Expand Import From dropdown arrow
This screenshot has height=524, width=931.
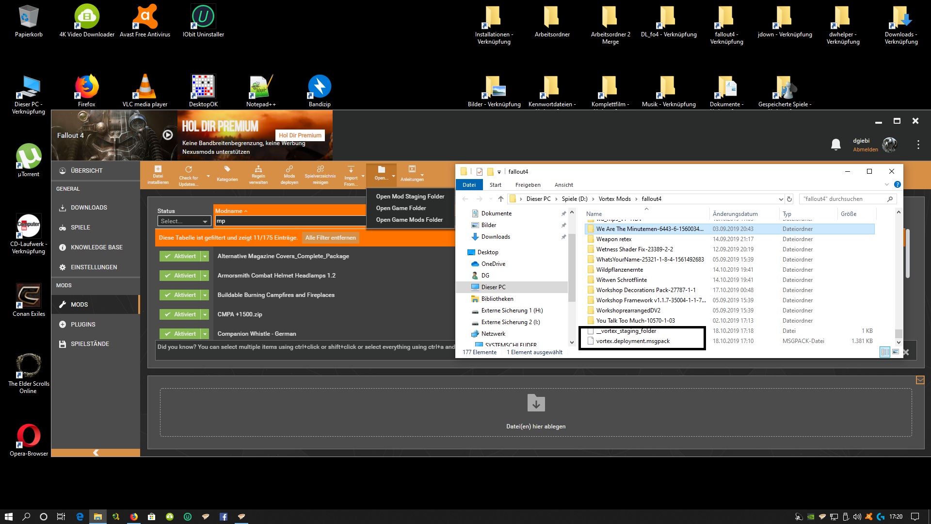(x=363, y=176)
